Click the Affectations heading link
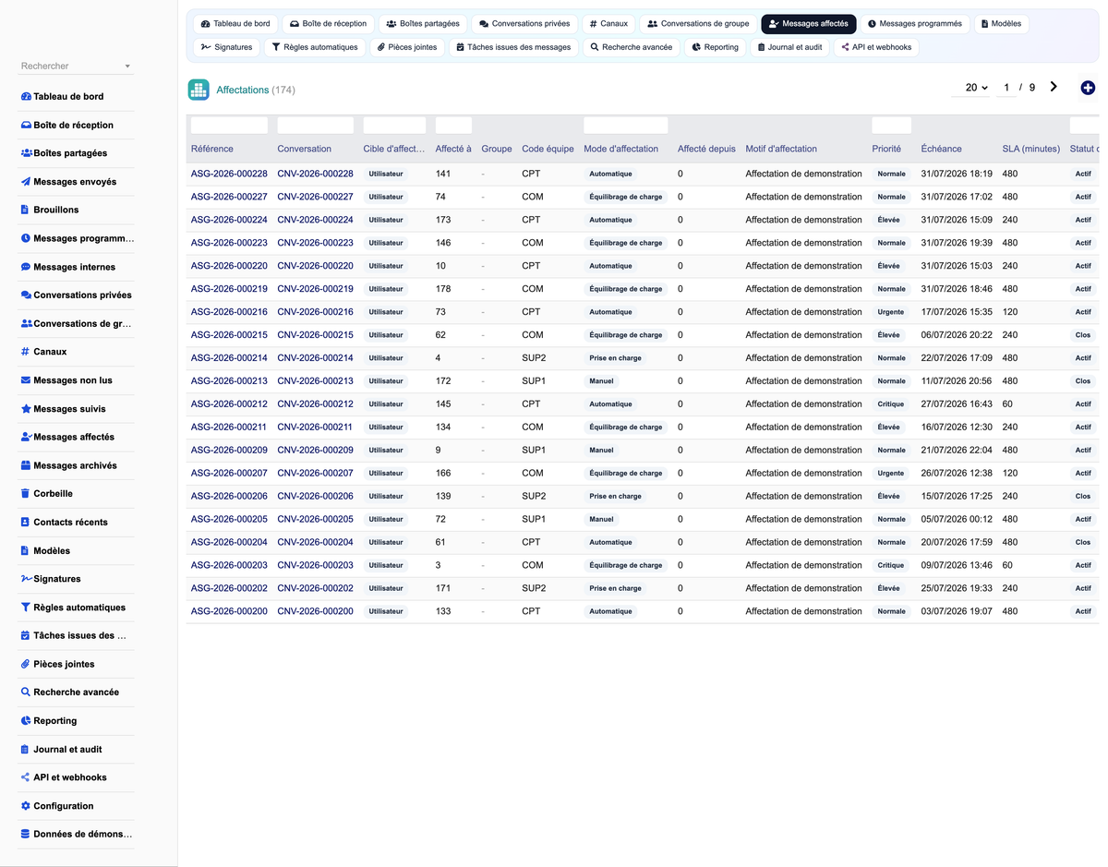 [242, 90]
